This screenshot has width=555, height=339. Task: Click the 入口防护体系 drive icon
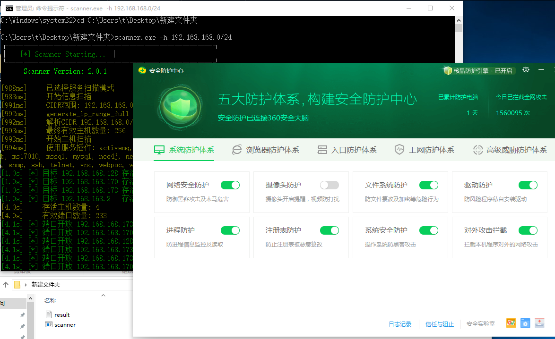pos(322,150)
